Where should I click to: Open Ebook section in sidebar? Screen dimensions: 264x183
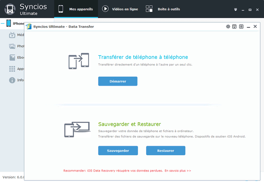click(x=17, y=58)
